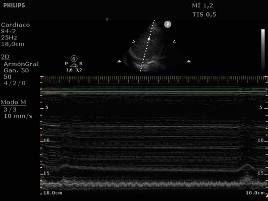Click the green line in the M-mode trace
Viewport: 268px width, 201px height.
154,92
